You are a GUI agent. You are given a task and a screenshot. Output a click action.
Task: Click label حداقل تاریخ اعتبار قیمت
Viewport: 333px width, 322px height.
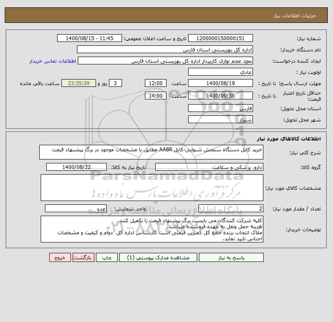click(x=301, y=96)
